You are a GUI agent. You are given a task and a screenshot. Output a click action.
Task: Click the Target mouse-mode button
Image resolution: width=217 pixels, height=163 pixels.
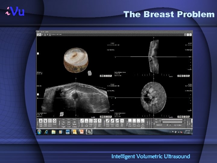tap(63, 127)
